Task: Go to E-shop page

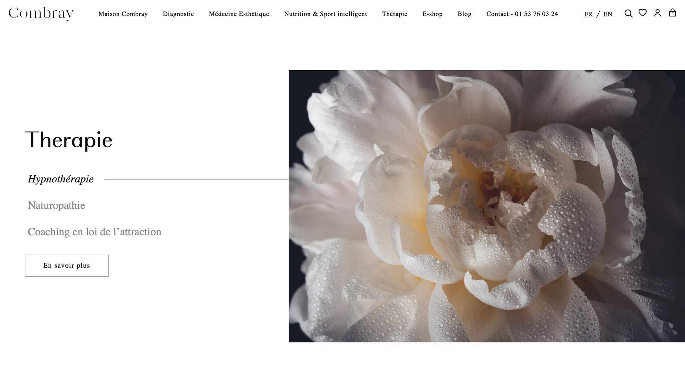Action: tap(432, 14)
